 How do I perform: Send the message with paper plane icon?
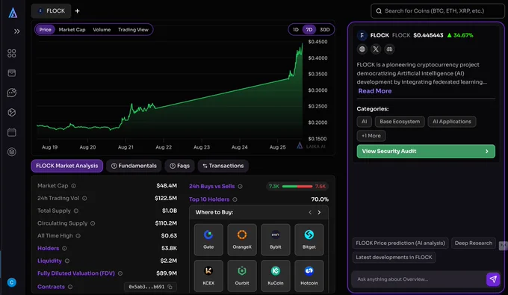[493, 279]
